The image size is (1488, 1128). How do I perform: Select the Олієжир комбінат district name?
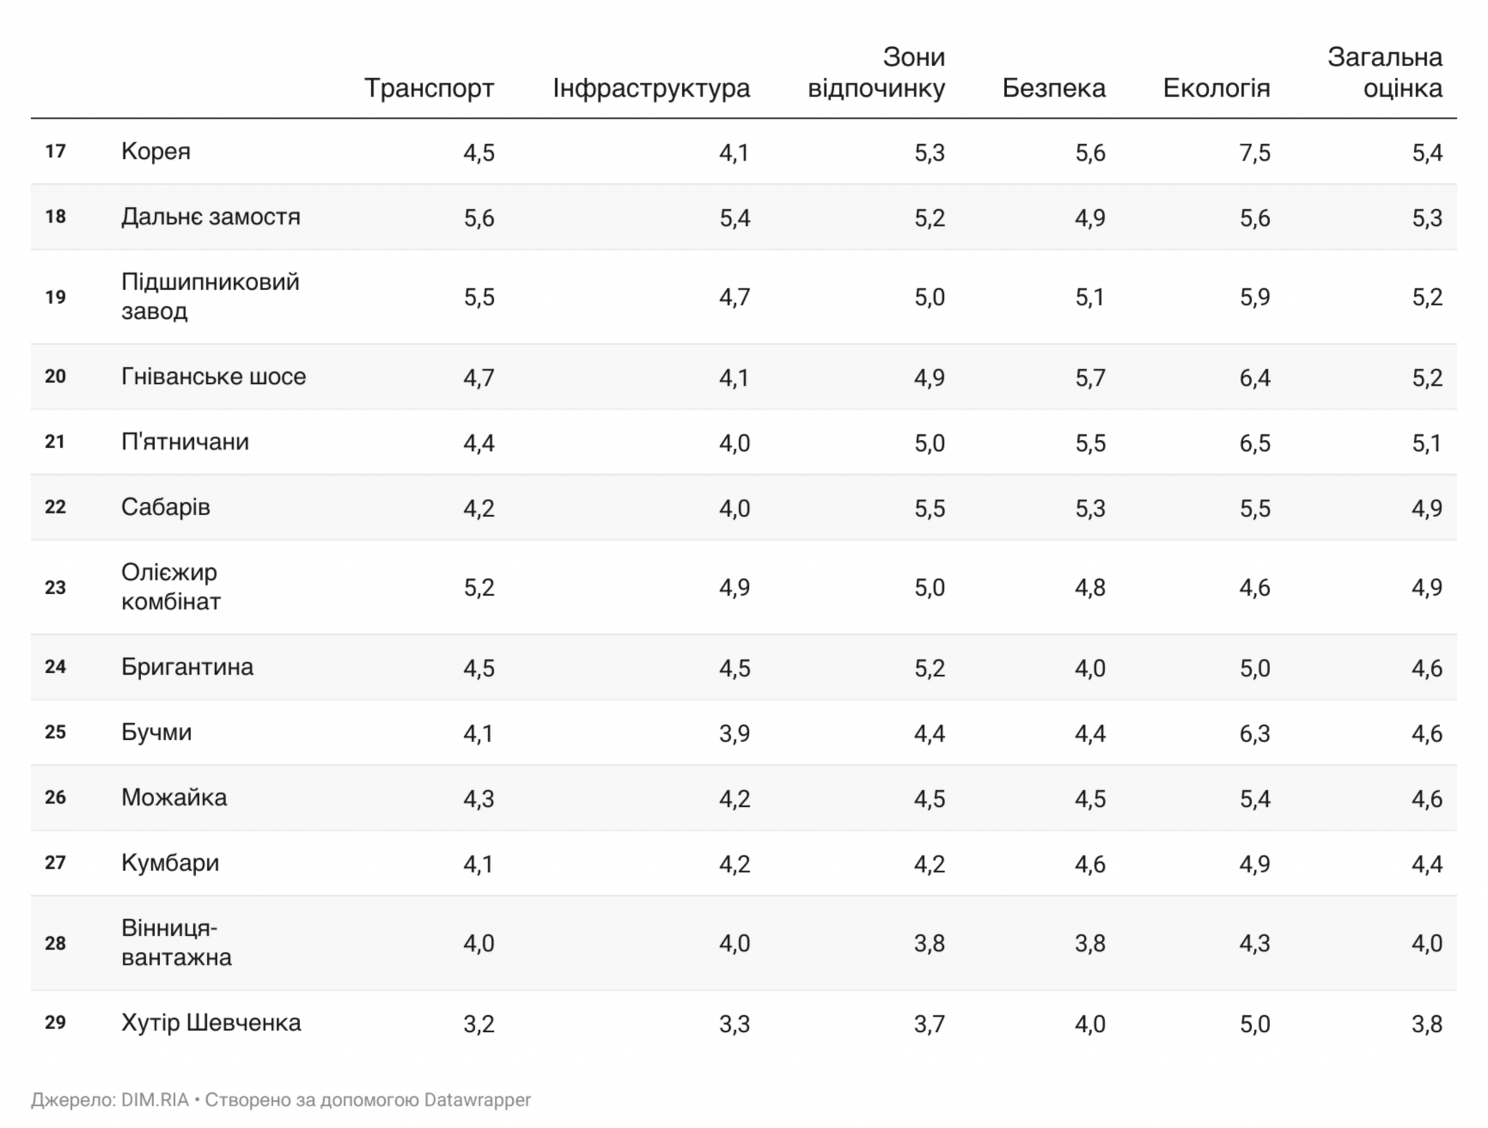[171, 587]
